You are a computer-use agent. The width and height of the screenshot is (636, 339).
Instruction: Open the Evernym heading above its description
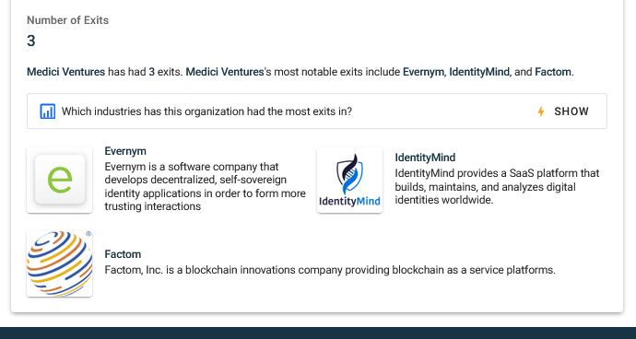[125, 151]
